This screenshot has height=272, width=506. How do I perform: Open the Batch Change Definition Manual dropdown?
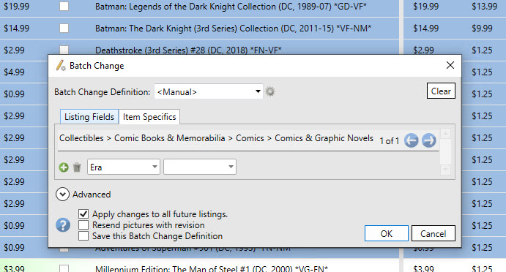coord(209,92)
